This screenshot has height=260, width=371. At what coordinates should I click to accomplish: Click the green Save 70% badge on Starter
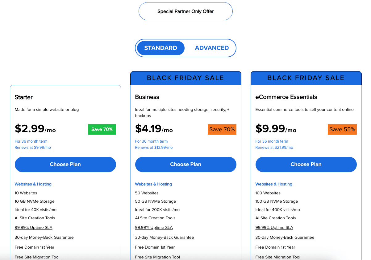pyautogui.click(x=102, y=129)
